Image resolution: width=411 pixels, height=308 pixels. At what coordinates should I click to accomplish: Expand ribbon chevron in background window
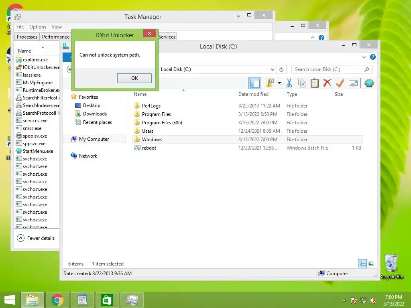[312, 38]
